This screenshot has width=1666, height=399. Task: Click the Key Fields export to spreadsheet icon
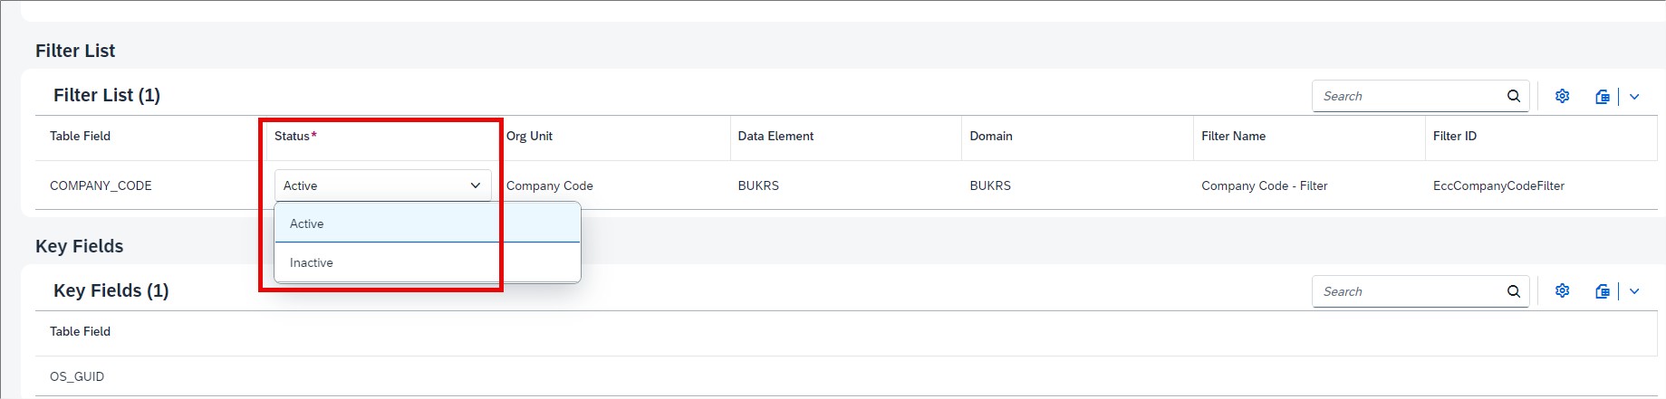pyautogui.click(x=1602, y=291)
